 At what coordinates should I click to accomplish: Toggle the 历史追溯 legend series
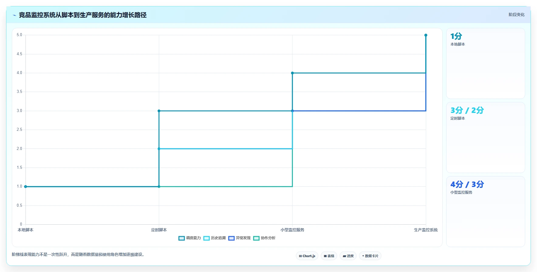(x=215, y=238)
